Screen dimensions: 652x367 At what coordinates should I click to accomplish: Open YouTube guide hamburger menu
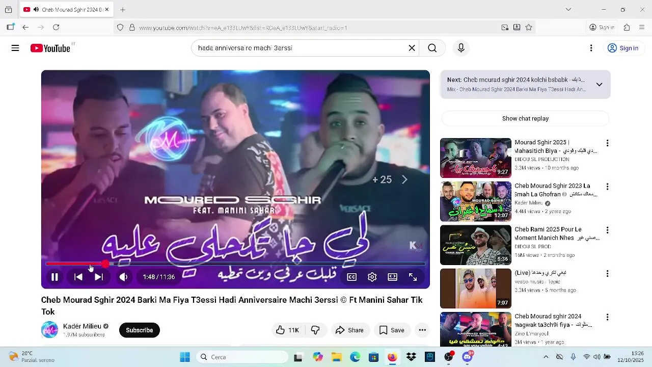click(x=15, y=48)
